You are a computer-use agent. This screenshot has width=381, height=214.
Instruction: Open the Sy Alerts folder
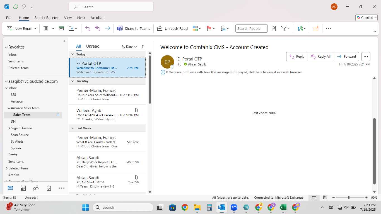(17, 142)
